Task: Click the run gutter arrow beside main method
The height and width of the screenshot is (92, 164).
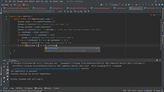Action: [6, 19]
